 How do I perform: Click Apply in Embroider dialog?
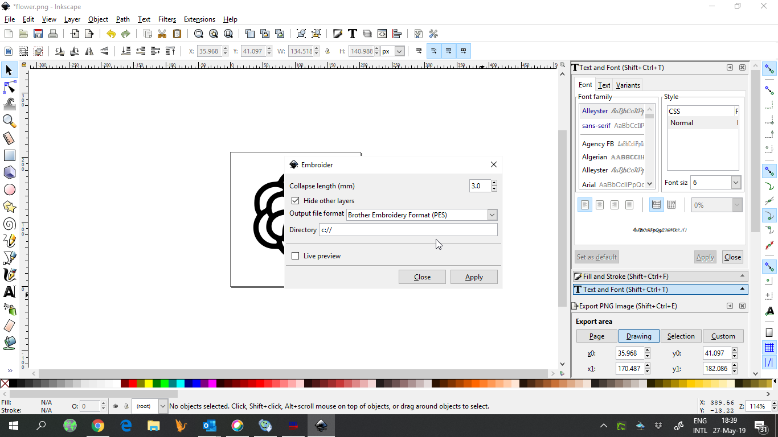(x=474, y=277)
